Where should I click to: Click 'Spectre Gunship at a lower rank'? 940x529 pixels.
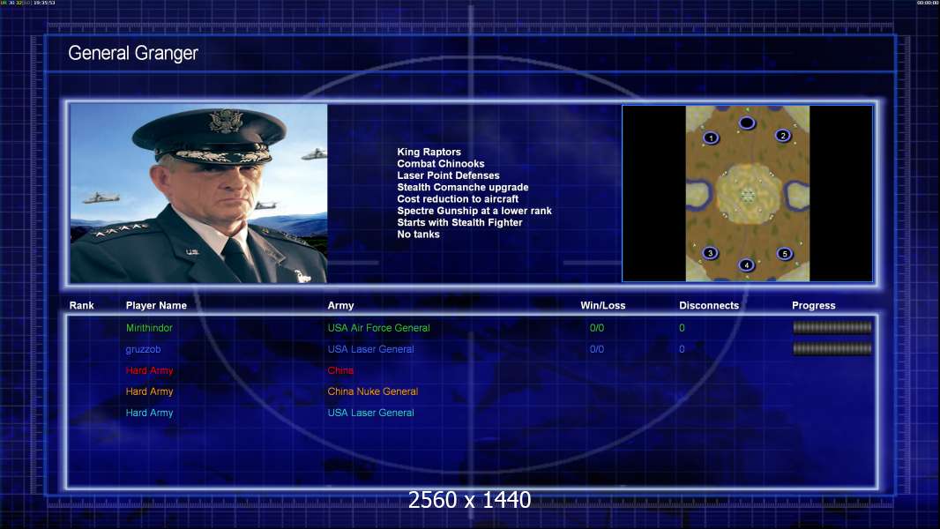pos(474,211)
